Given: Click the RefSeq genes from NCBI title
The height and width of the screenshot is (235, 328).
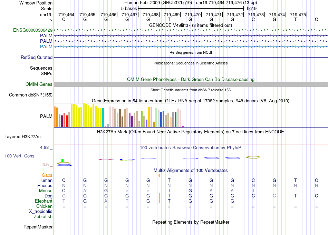Looking at the screenshot, I should click(x=191, y=53).
